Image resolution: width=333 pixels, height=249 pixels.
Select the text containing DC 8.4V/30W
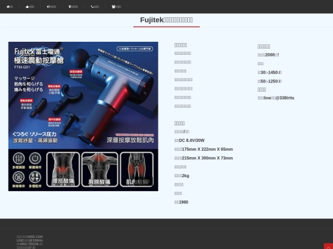coord(189,141)
